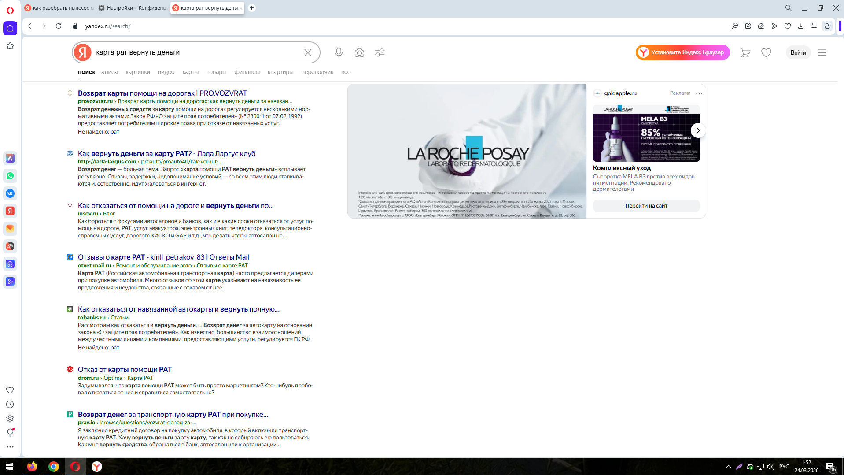844x475 pixels.
Task: Click 'Перейти на сайт' ad button
Action: [x=646, y=206]
